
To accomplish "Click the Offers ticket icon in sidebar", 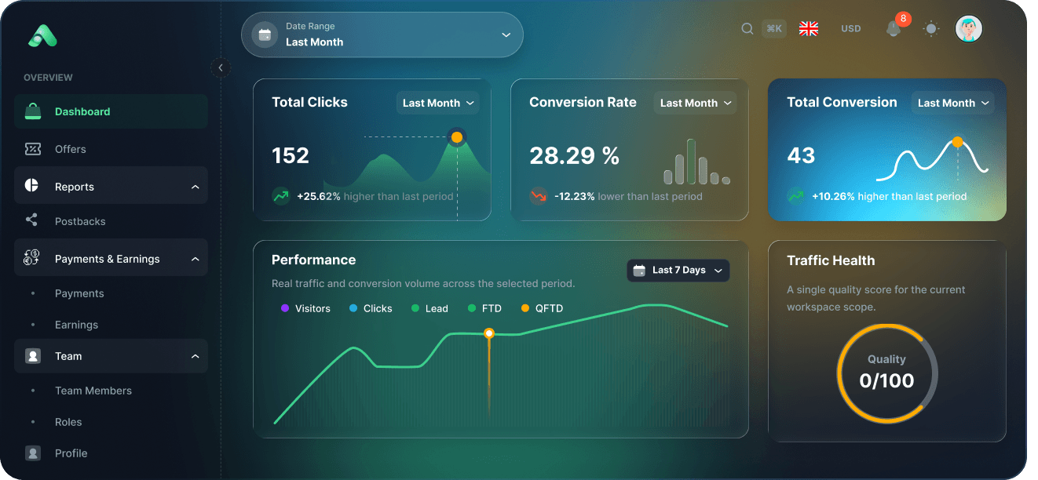I will point(33,149).
